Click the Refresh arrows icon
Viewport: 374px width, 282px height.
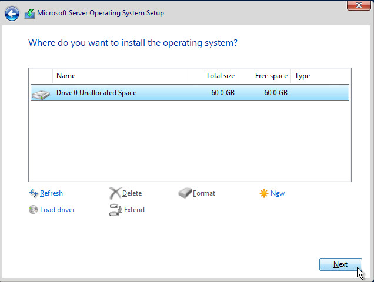tap(34, 193)
